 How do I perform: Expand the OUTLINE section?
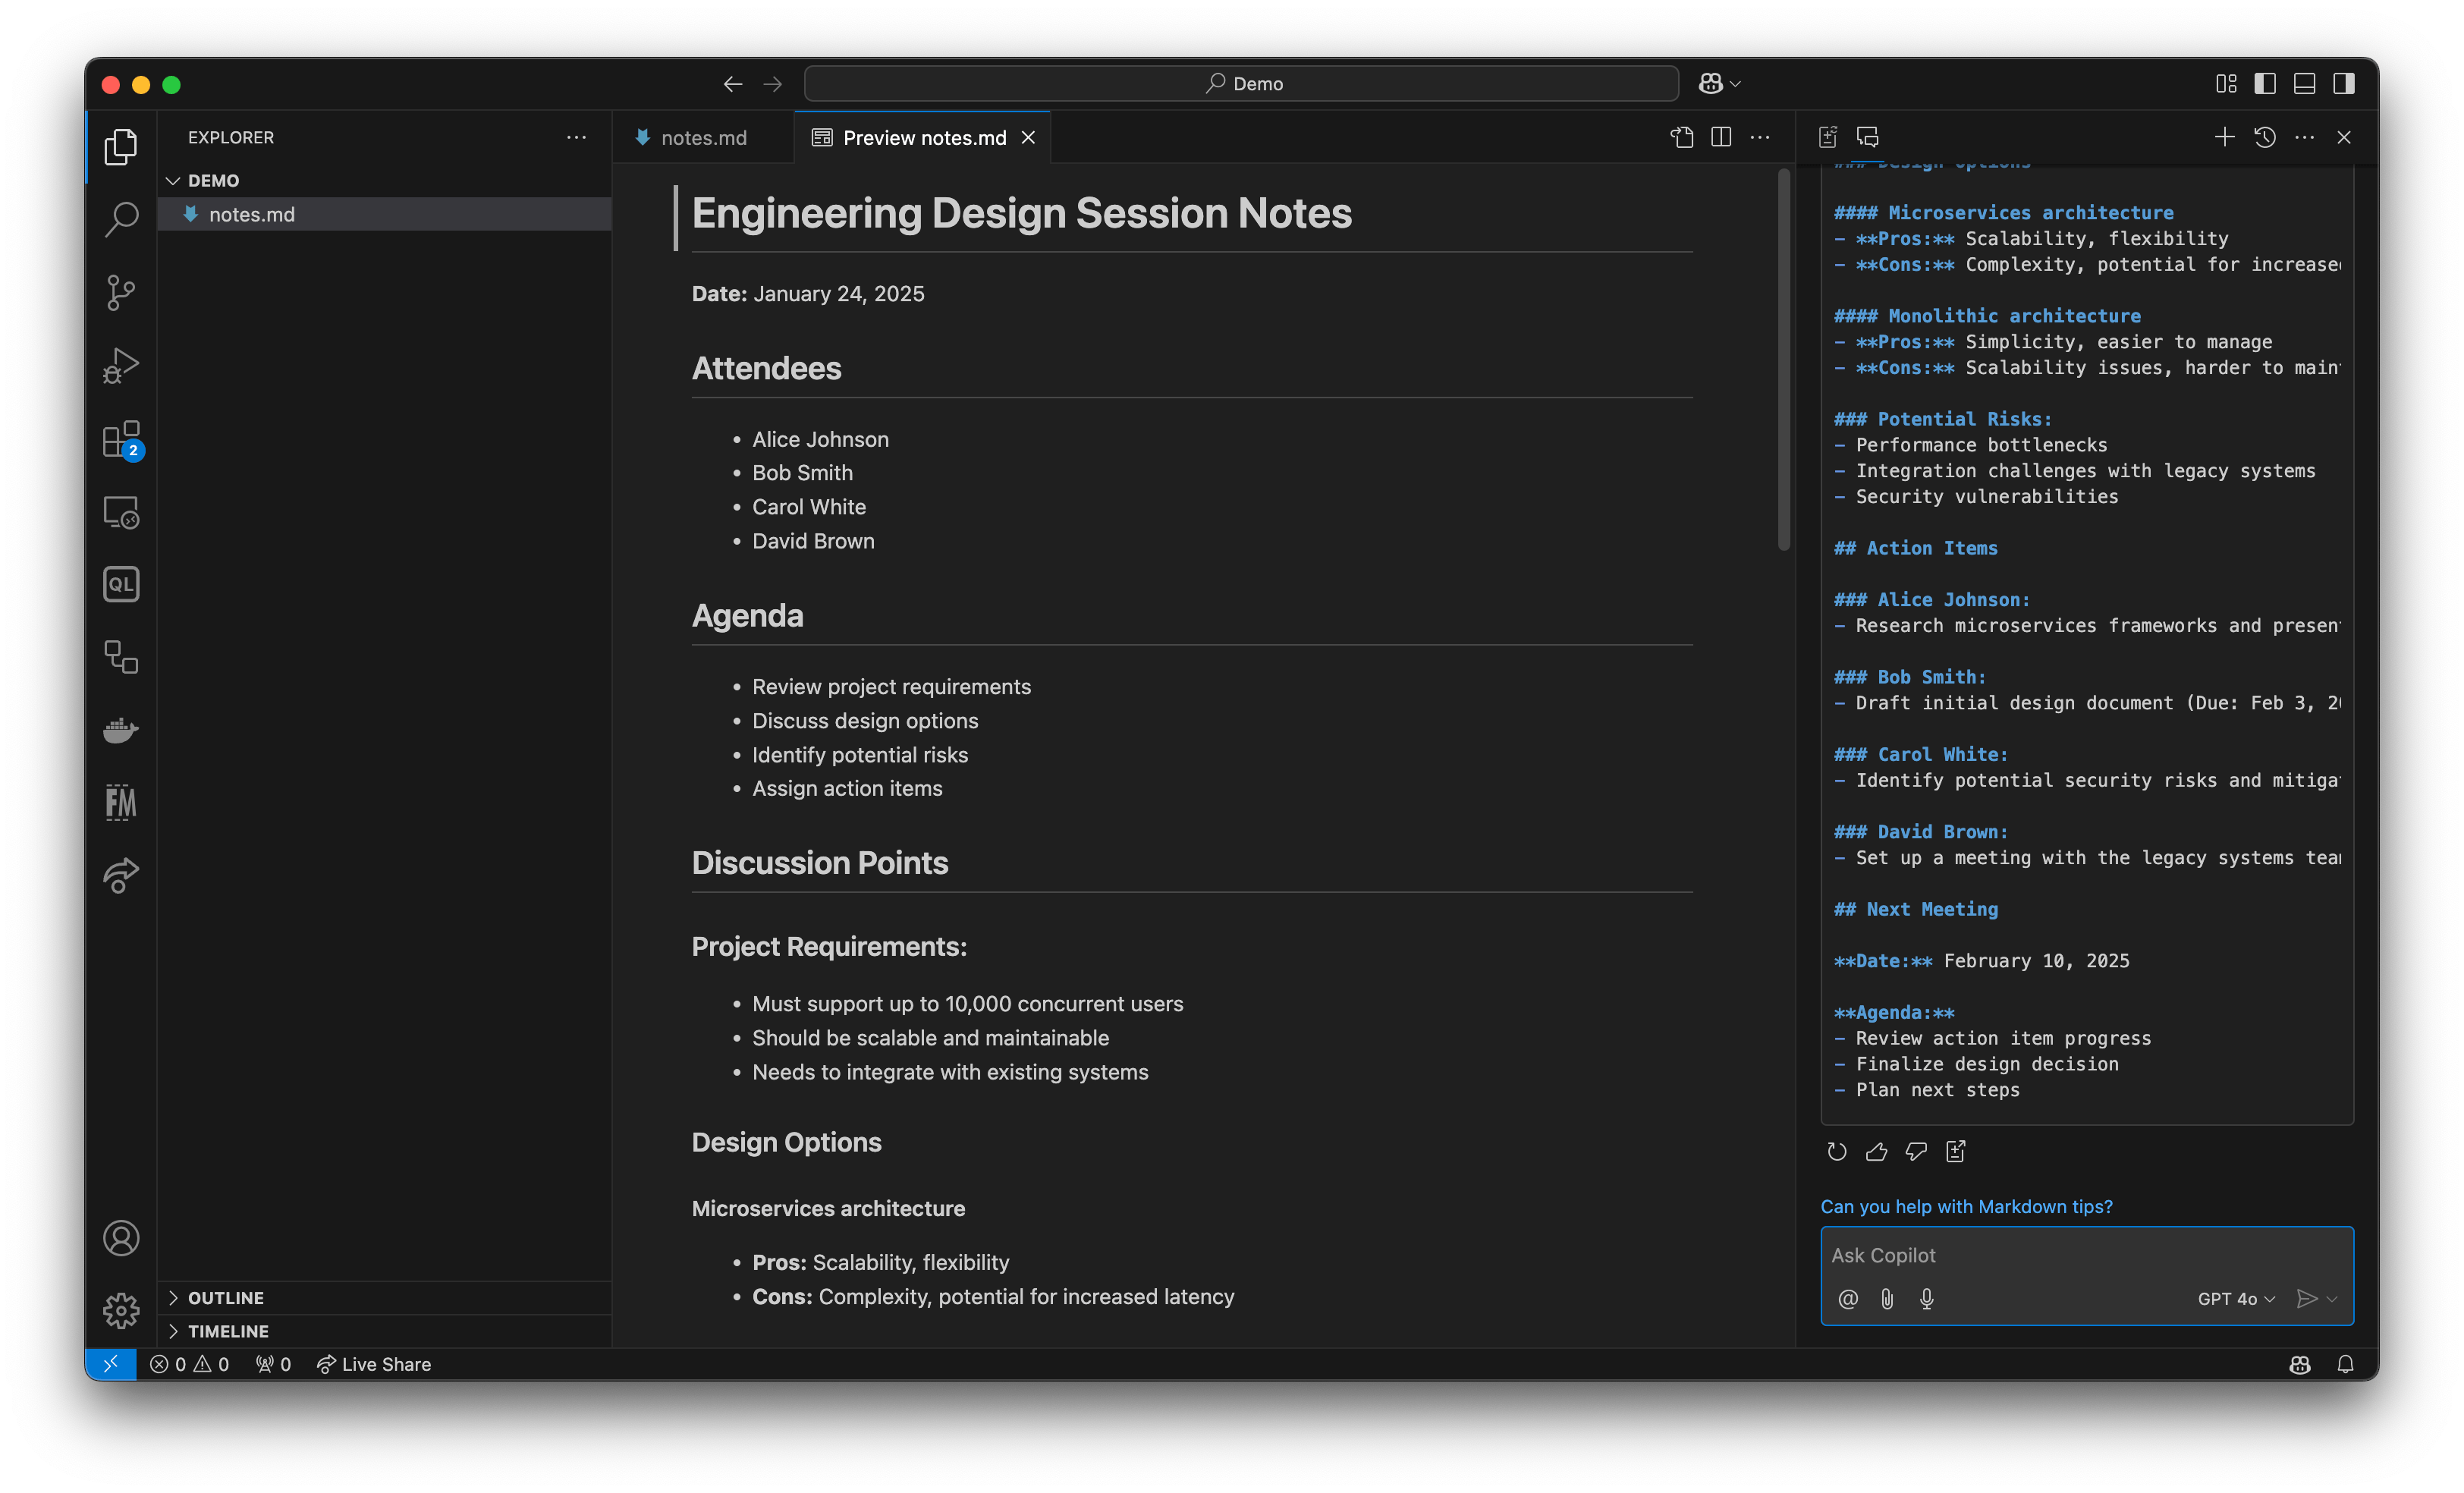click(227, 1297)
